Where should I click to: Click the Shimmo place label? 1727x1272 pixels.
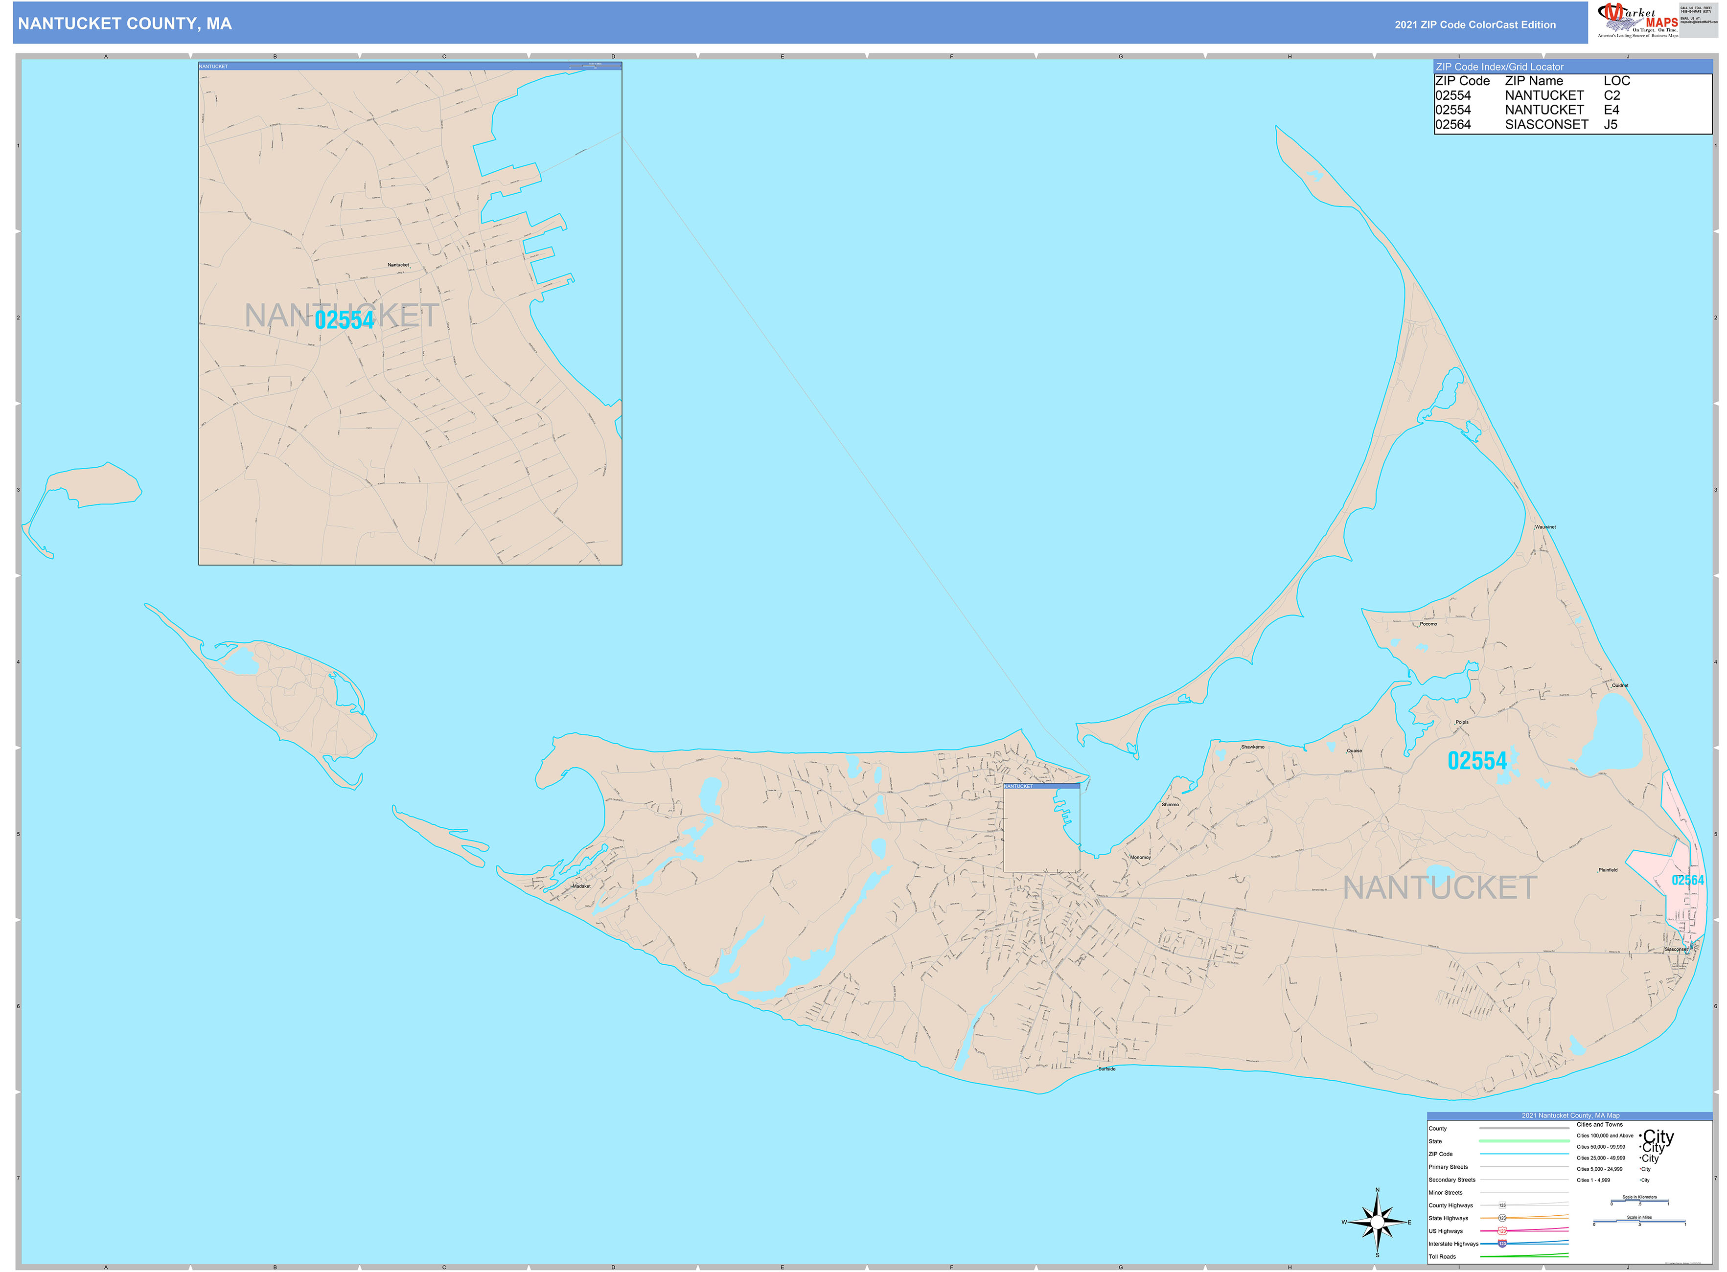[x=1170, y=805]
